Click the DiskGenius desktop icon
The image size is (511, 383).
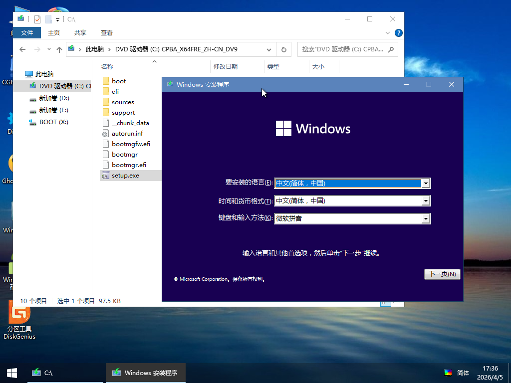(20, 314)
